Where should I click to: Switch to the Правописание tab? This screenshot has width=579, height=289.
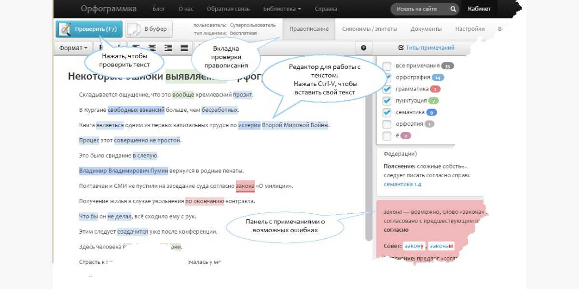(x=309, y=29)
